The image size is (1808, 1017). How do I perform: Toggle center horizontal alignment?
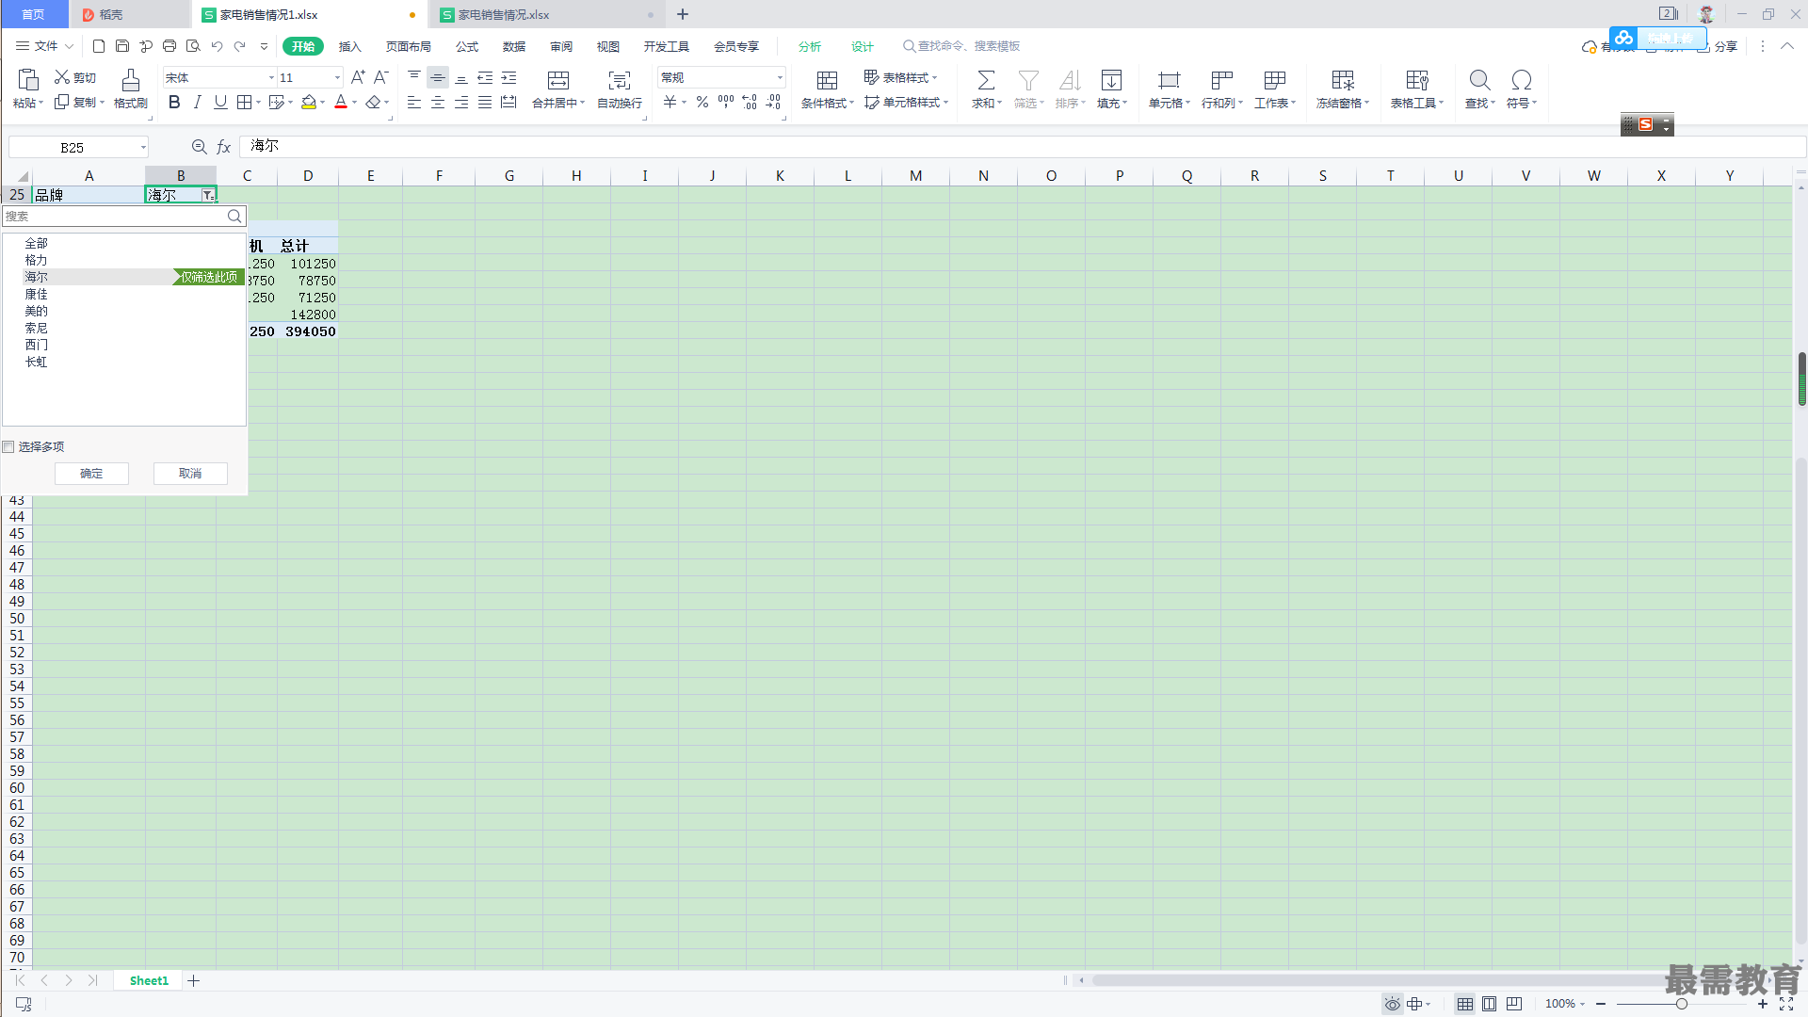point(438,103)
